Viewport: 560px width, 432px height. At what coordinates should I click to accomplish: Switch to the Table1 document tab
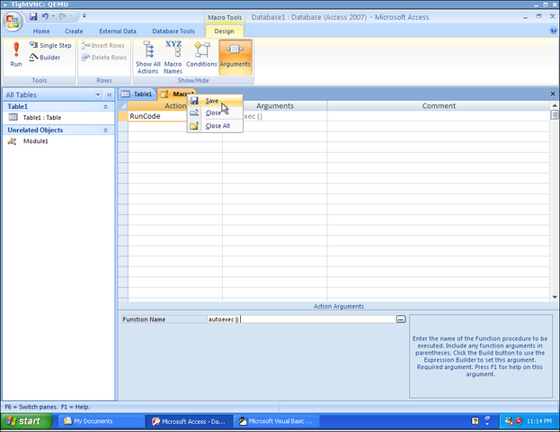pyautogui.click(x=138, y=94)
